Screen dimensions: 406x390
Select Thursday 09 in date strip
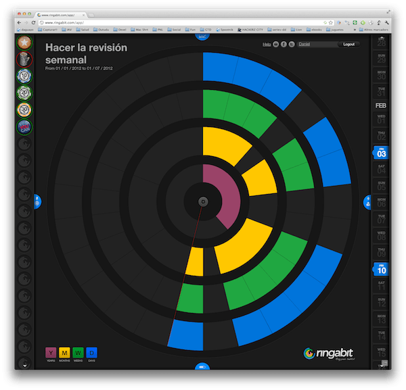point(381,252)
